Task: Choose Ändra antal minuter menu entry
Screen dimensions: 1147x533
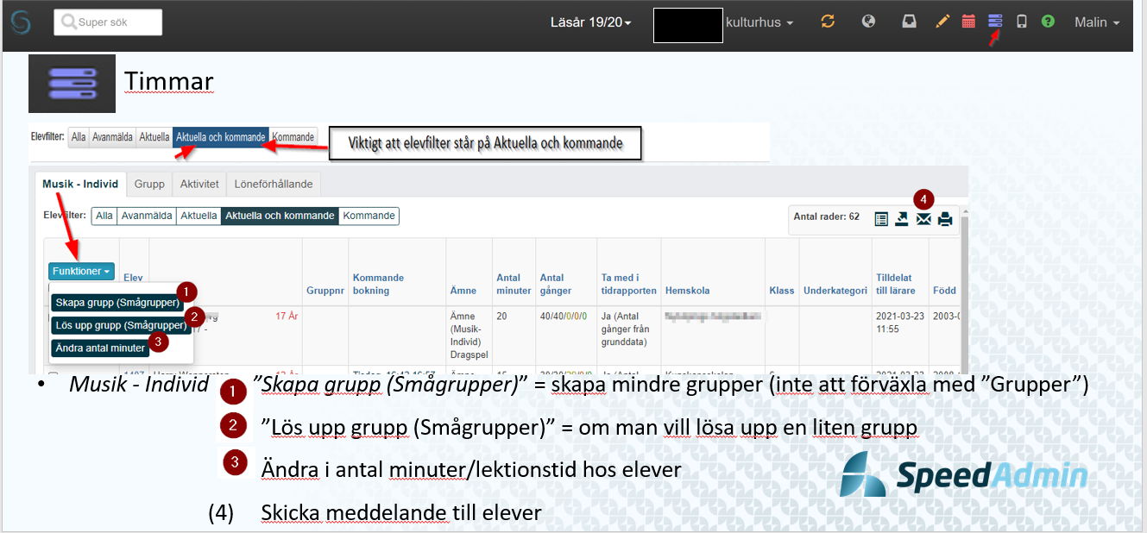Action: [x=101, y=348]
